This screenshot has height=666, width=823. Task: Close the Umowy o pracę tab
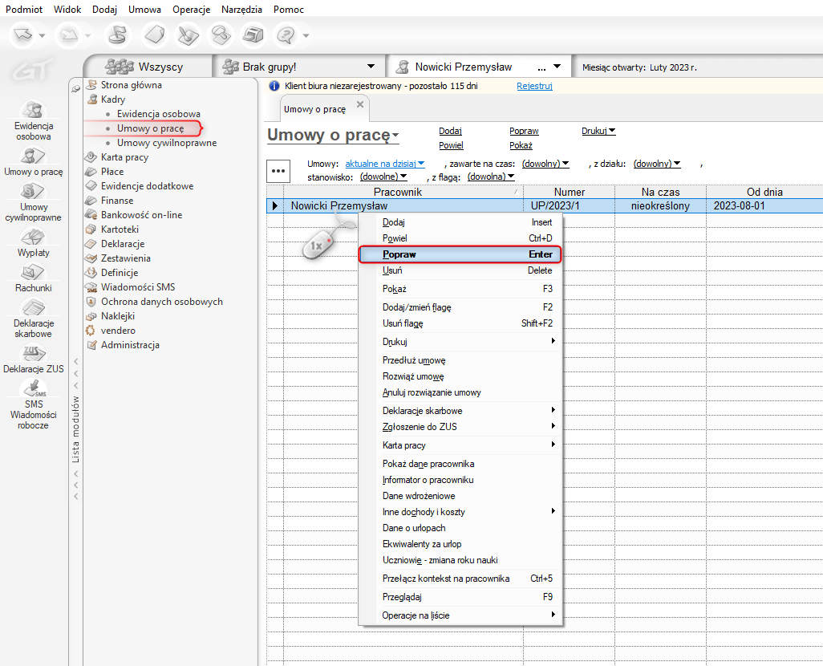(359, 105)
